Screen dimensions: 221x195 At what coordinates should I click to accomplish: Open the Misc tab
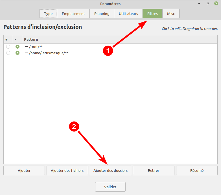click(x=171, y=14)
